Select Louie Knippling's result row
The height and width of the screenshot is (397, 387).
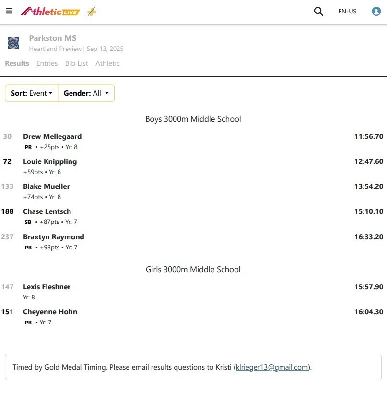tap(194, 166)
